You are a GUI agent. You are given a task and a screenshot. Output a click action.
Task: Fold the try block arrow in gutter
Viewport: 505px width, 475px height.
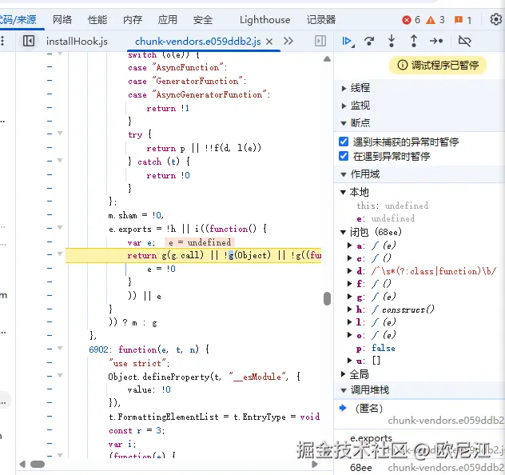(x=60, y=134)
